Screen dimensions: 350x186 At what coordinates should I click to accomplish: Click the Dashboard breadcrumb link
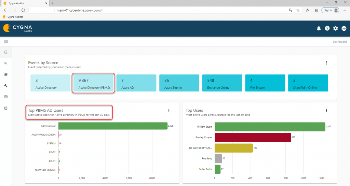coord(339,42)
